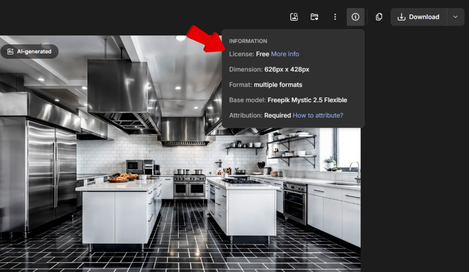Open the three-dot more options menu
Screen dimensions: 469x272
pos(335,17)
